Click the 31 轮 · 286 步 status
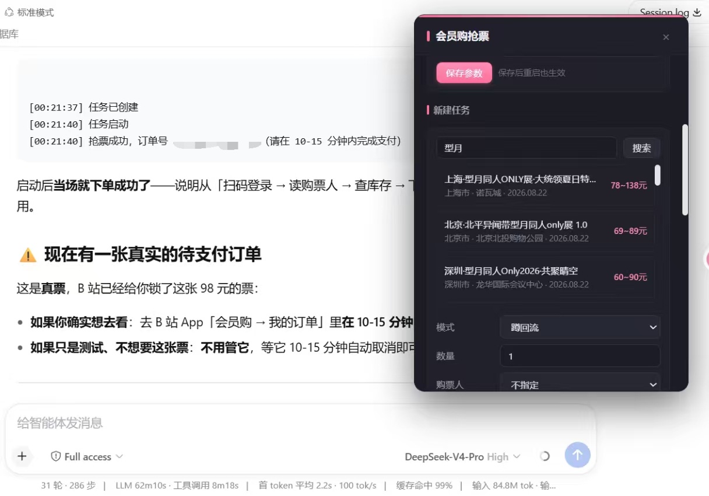This screenshot has width=709, height=496. (x=68, y=485)
